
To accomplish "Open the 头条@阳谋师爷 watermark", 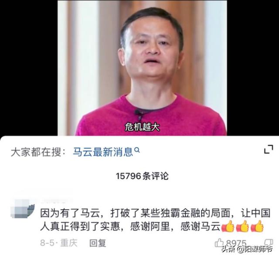I will tap(247, 249).
